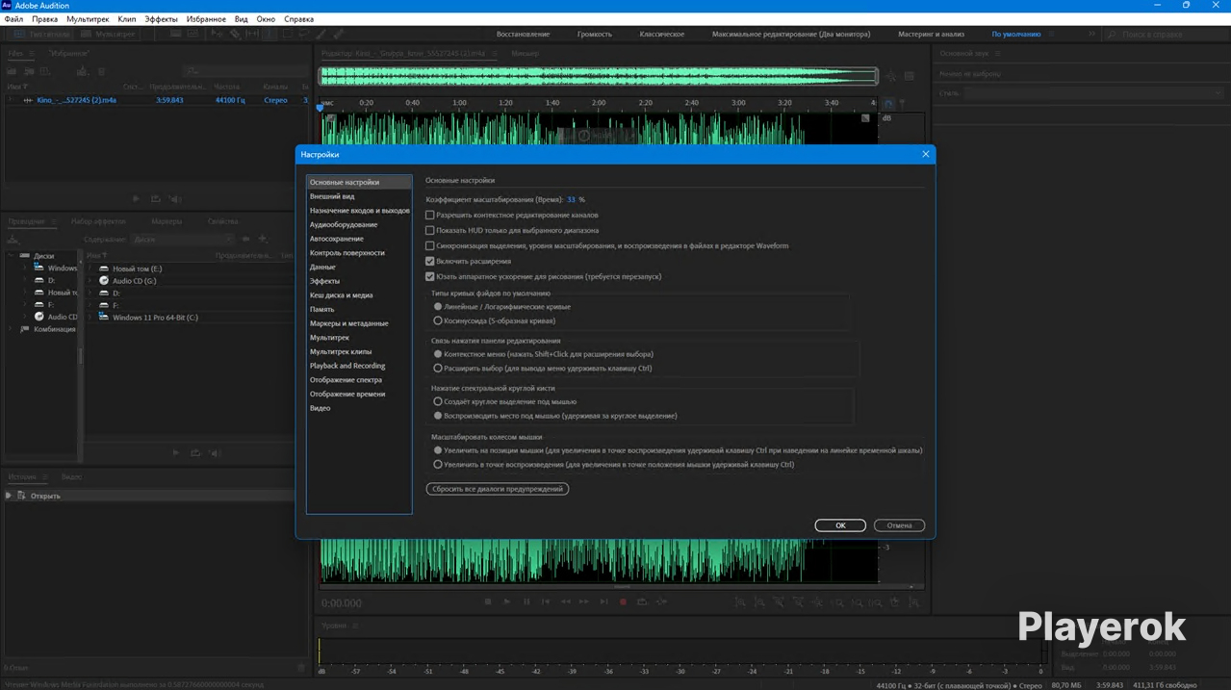1231x690 pixels.
Task: Show the Spectral Frequency Display icon
Action: click(x=175, y=34)
